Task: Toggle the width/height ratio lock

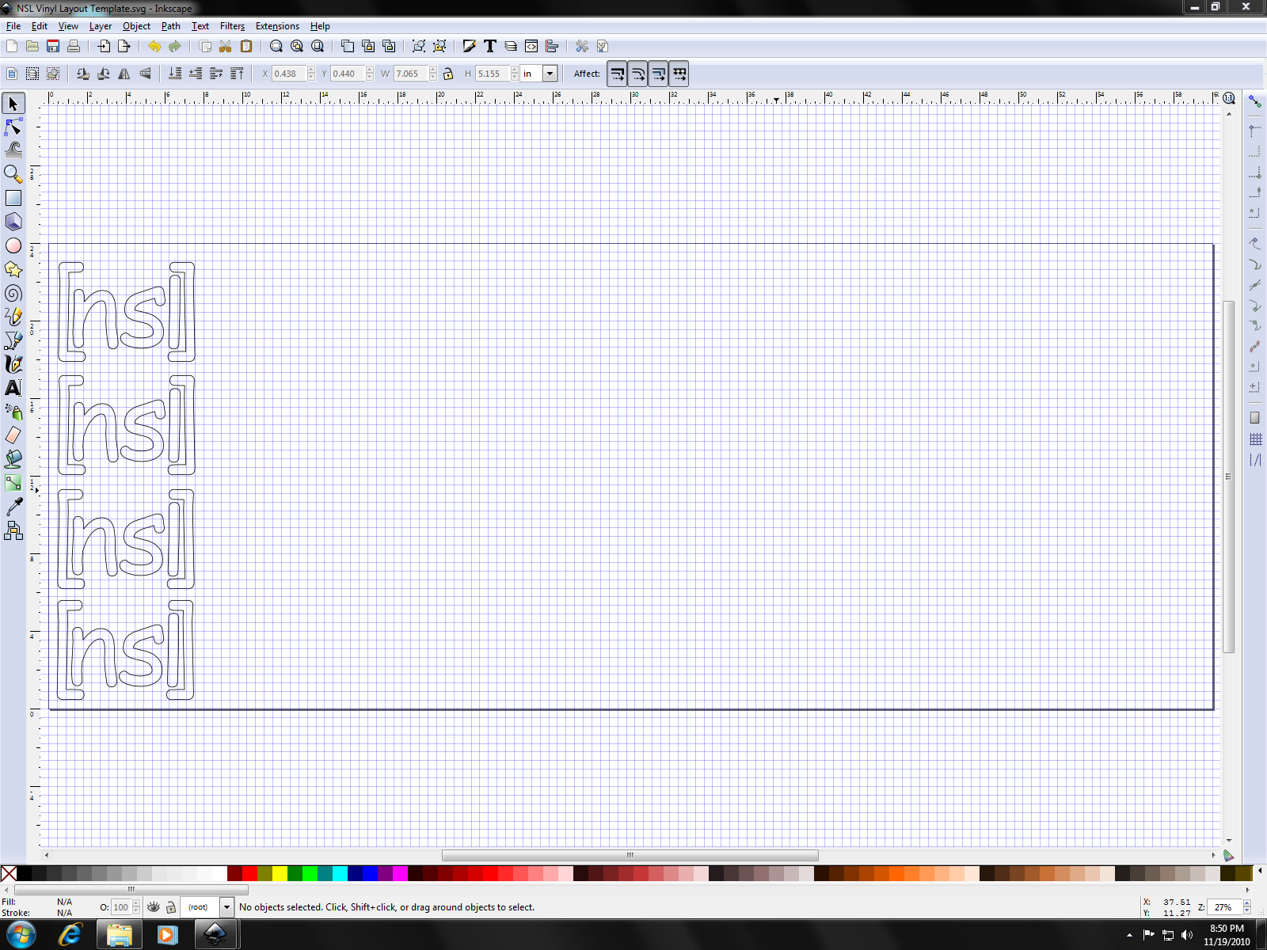Action: tap(448, 74)
